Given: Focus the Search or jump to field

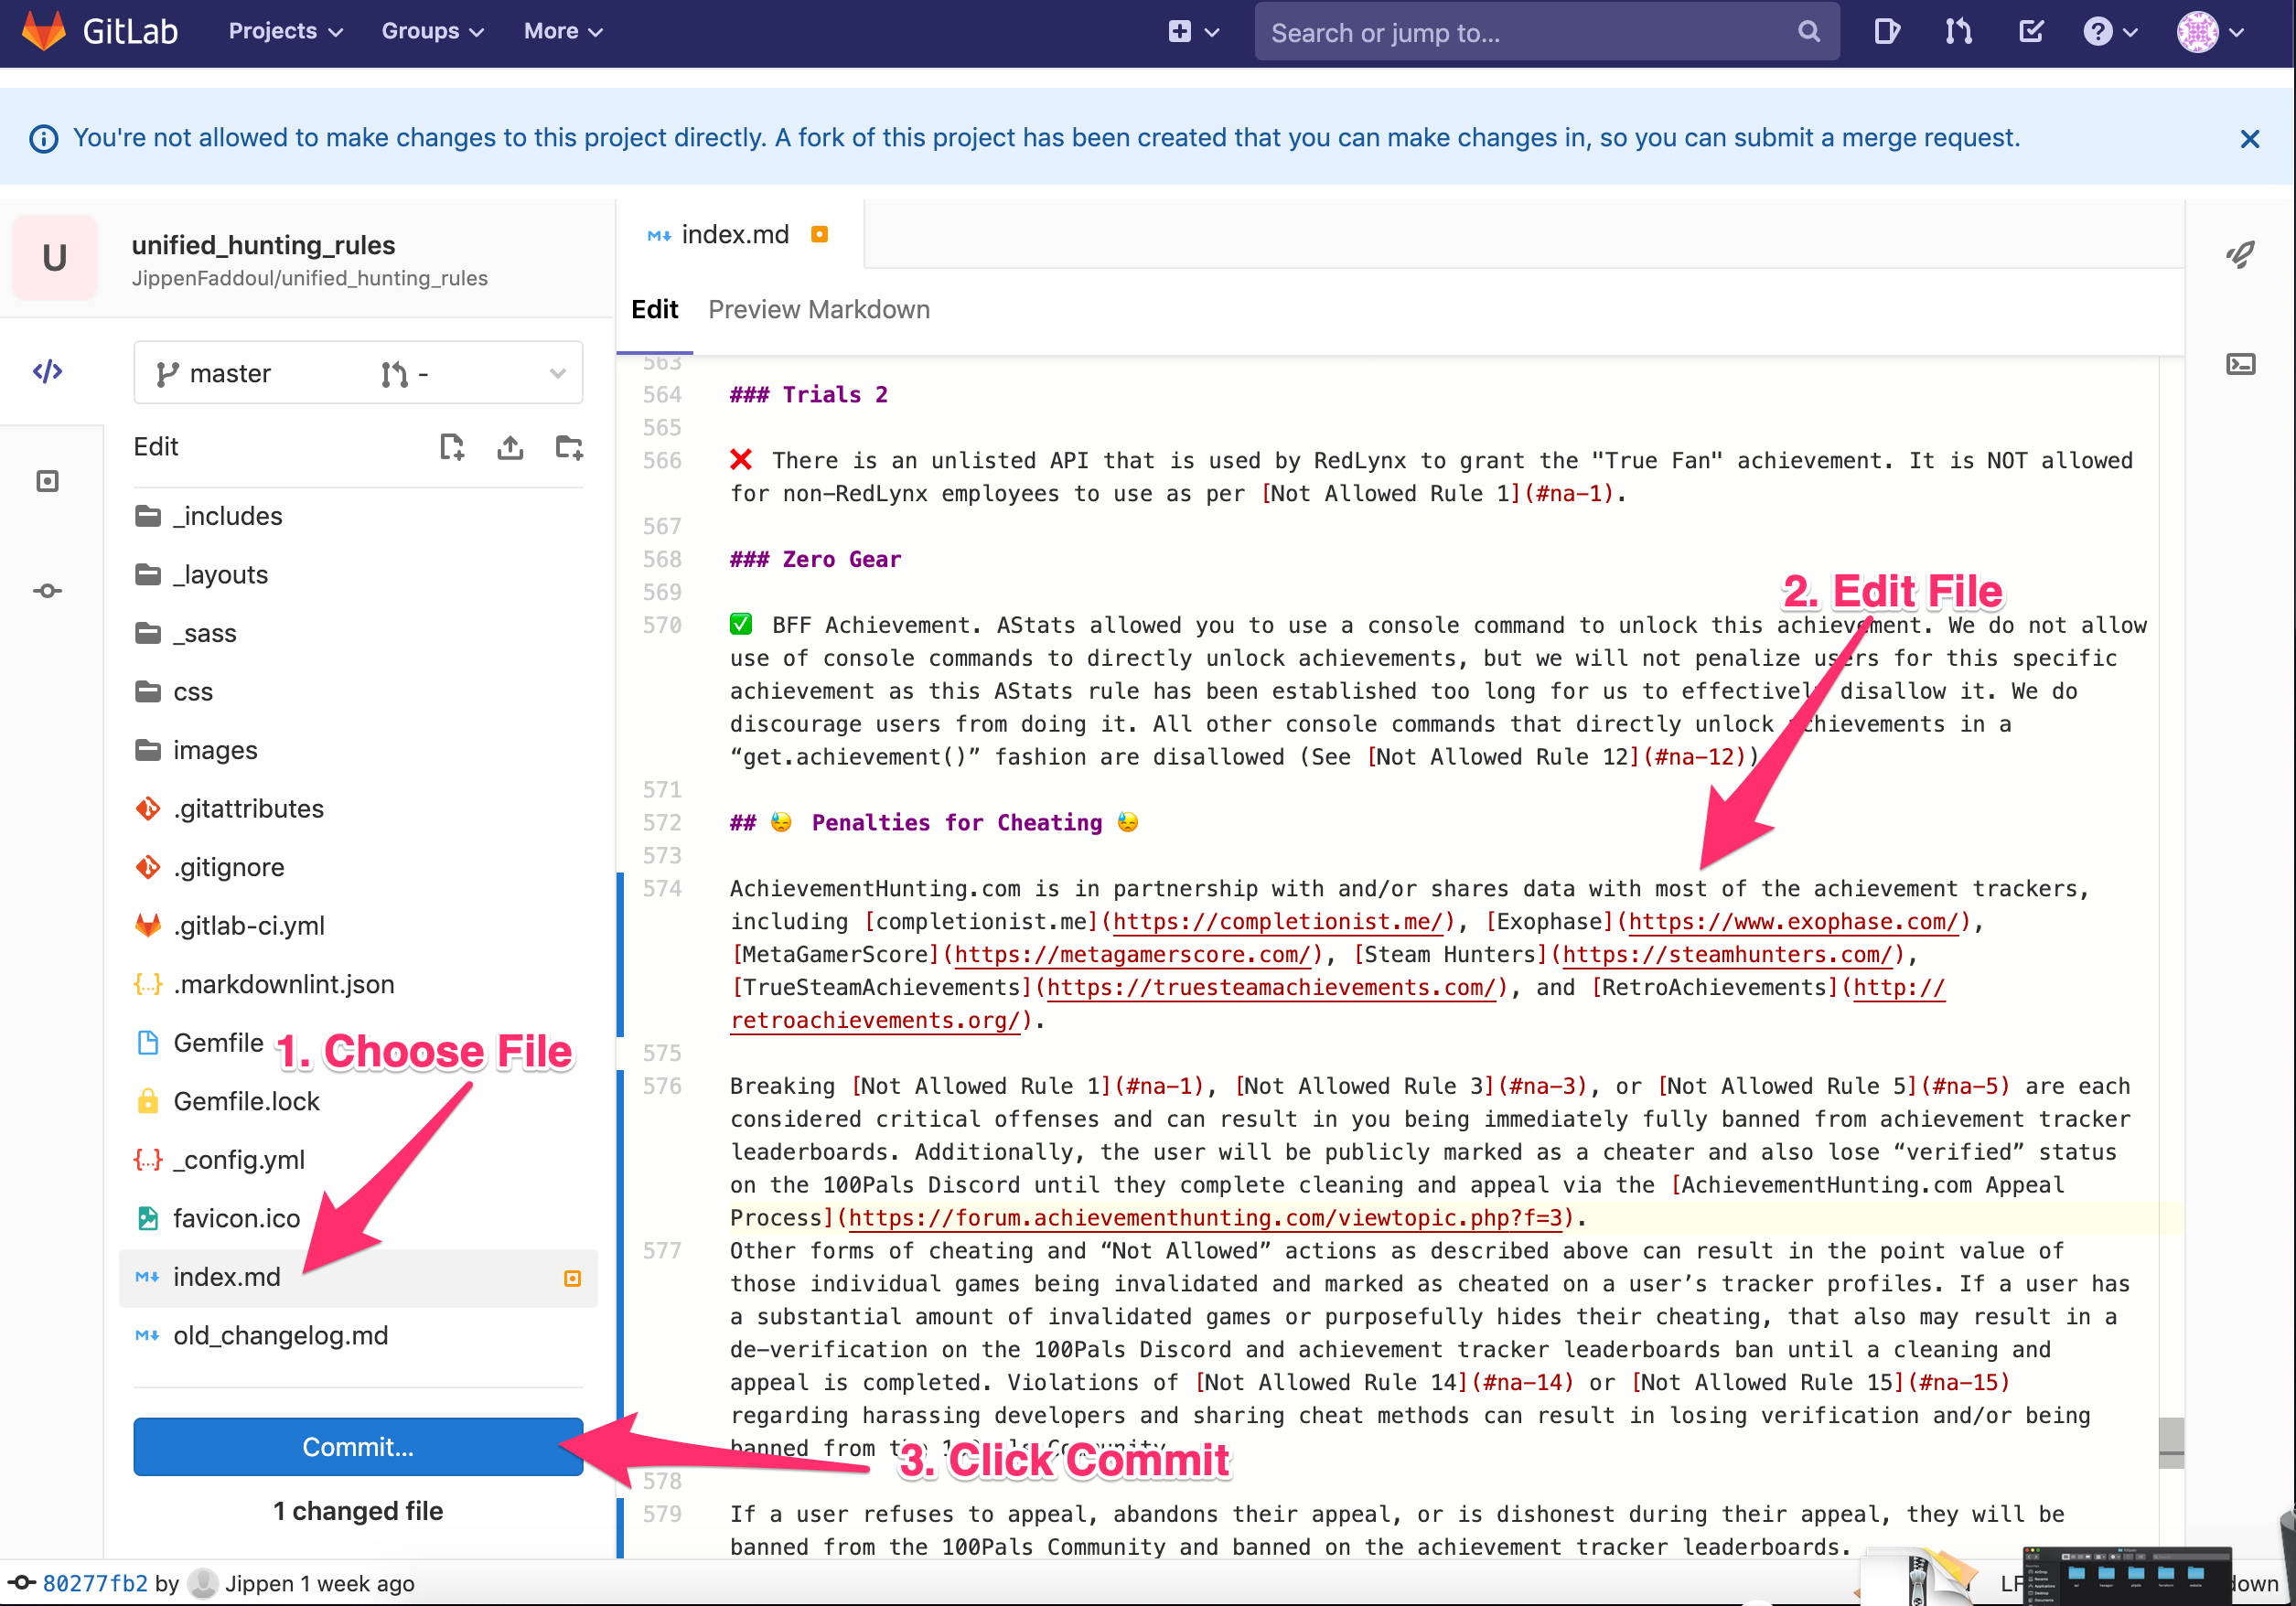Looking at the screenshot, I should point(1546,32).
